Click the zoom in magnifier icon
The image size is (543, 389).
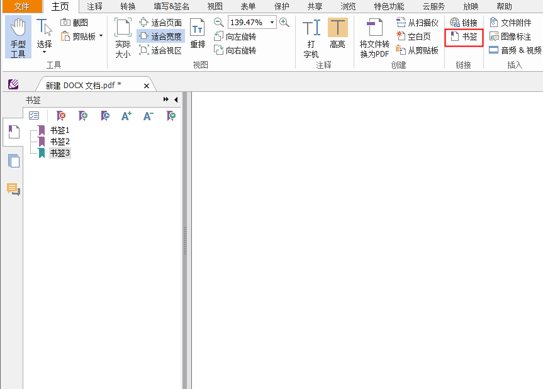tap(284, 23)
